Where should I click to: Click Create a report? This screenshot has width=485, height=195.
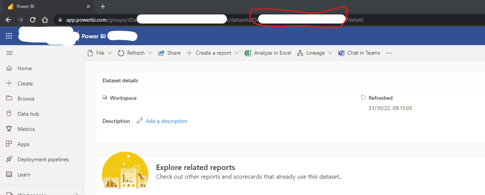coord(209,53)
